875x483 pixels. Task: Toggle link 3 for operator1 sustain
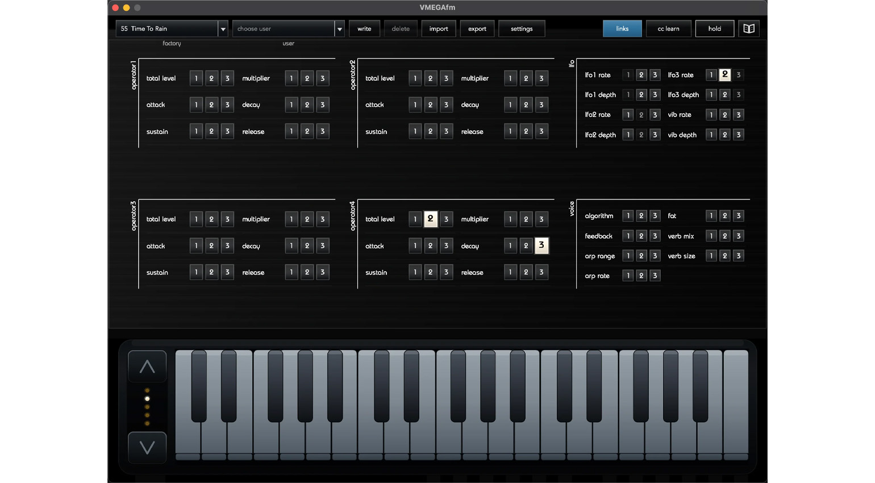click(227, 131)
